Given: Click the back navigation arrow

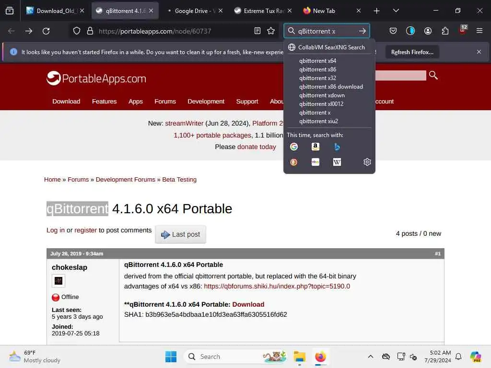Looking at the screenshot, I should (12, 31).
